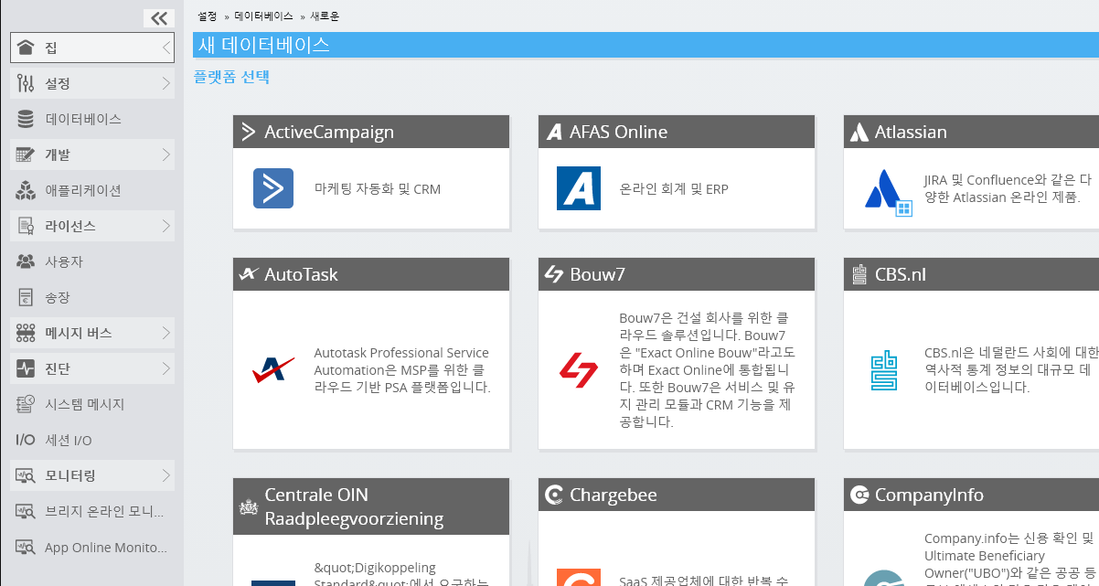This screenshot has height=586, width=1099.
Task: Click the cubes icon beside 애플리케이션
Action: click(26, 190)
